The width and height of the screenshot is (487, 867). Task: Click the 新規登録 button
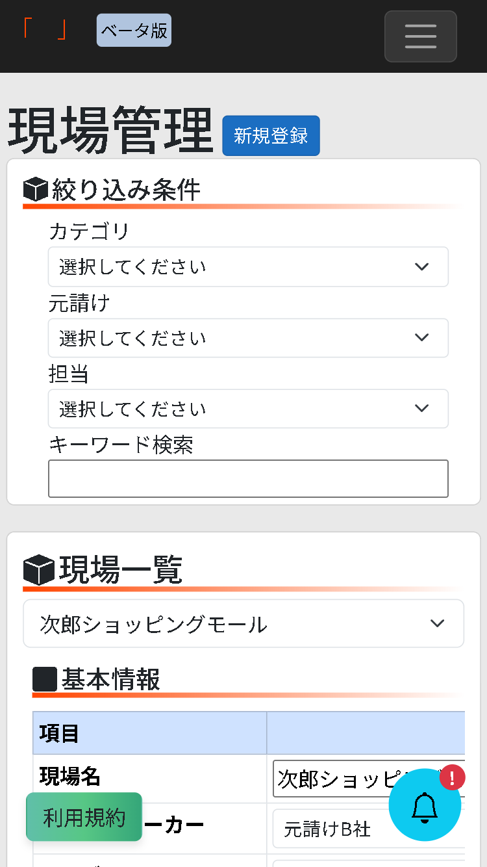(271, 136)
